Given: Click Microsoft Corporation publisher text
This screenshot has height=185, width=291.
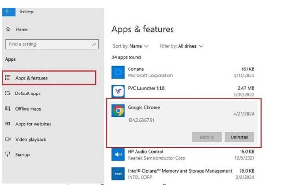Looking at the screenshot, I should 150,75.
